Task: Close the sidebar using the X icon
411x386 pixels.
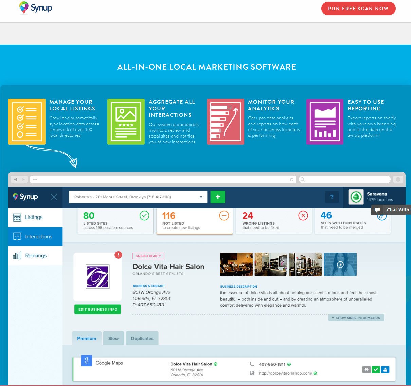Action: click(x=54, y=197)
